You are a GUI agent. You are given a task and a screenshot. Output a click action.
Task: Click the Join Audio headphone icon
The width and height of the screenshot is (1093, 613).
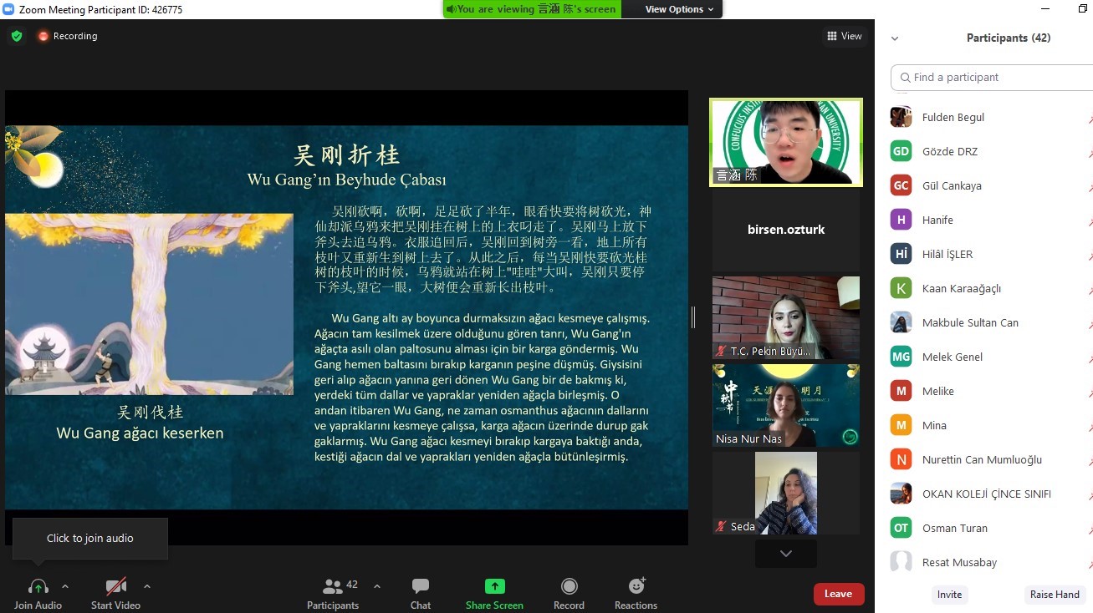click(38, 586)
